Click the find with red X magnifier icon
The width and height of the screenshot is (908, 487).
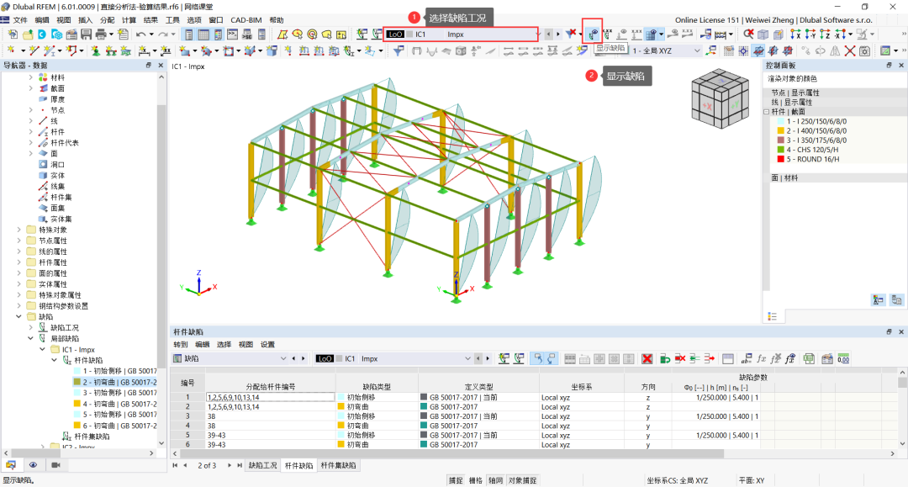749,34
